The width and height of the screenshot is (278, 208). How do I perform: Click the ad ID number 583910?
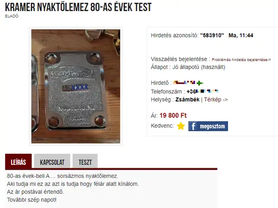pos(212,35)
